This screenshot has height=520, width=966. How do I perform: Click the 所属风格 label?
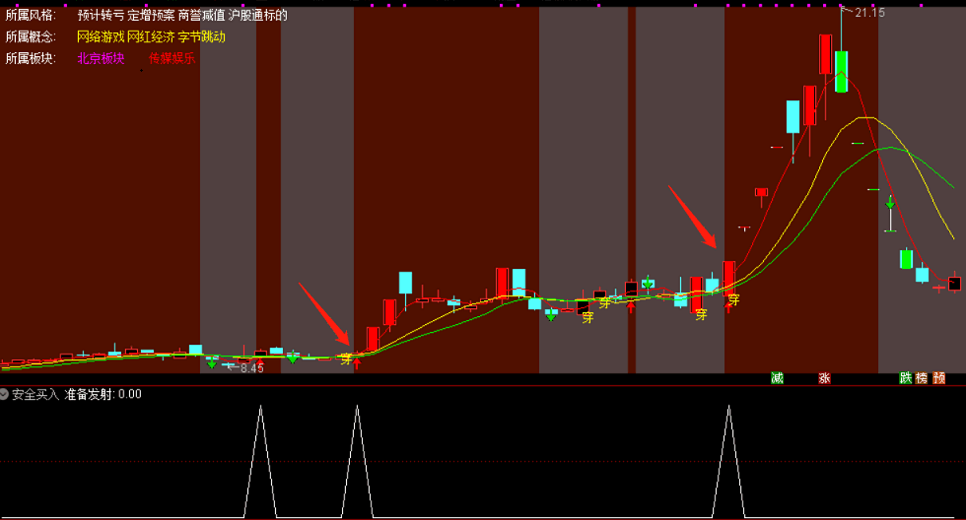coord(31,16)
